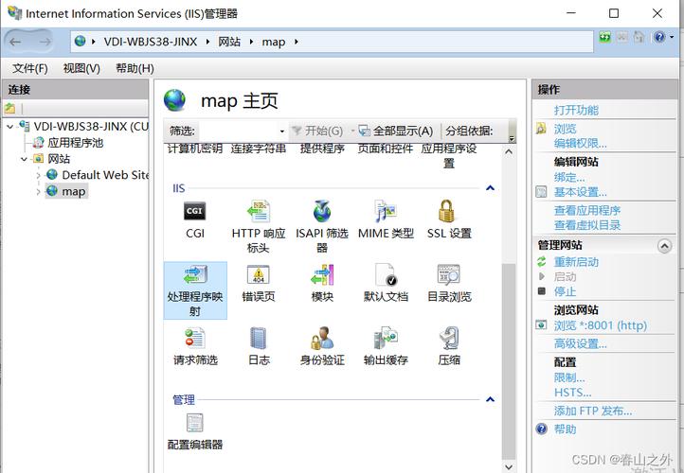Click 查看虚拟目录 link
684x473 pixels.
tap(587, 225)
